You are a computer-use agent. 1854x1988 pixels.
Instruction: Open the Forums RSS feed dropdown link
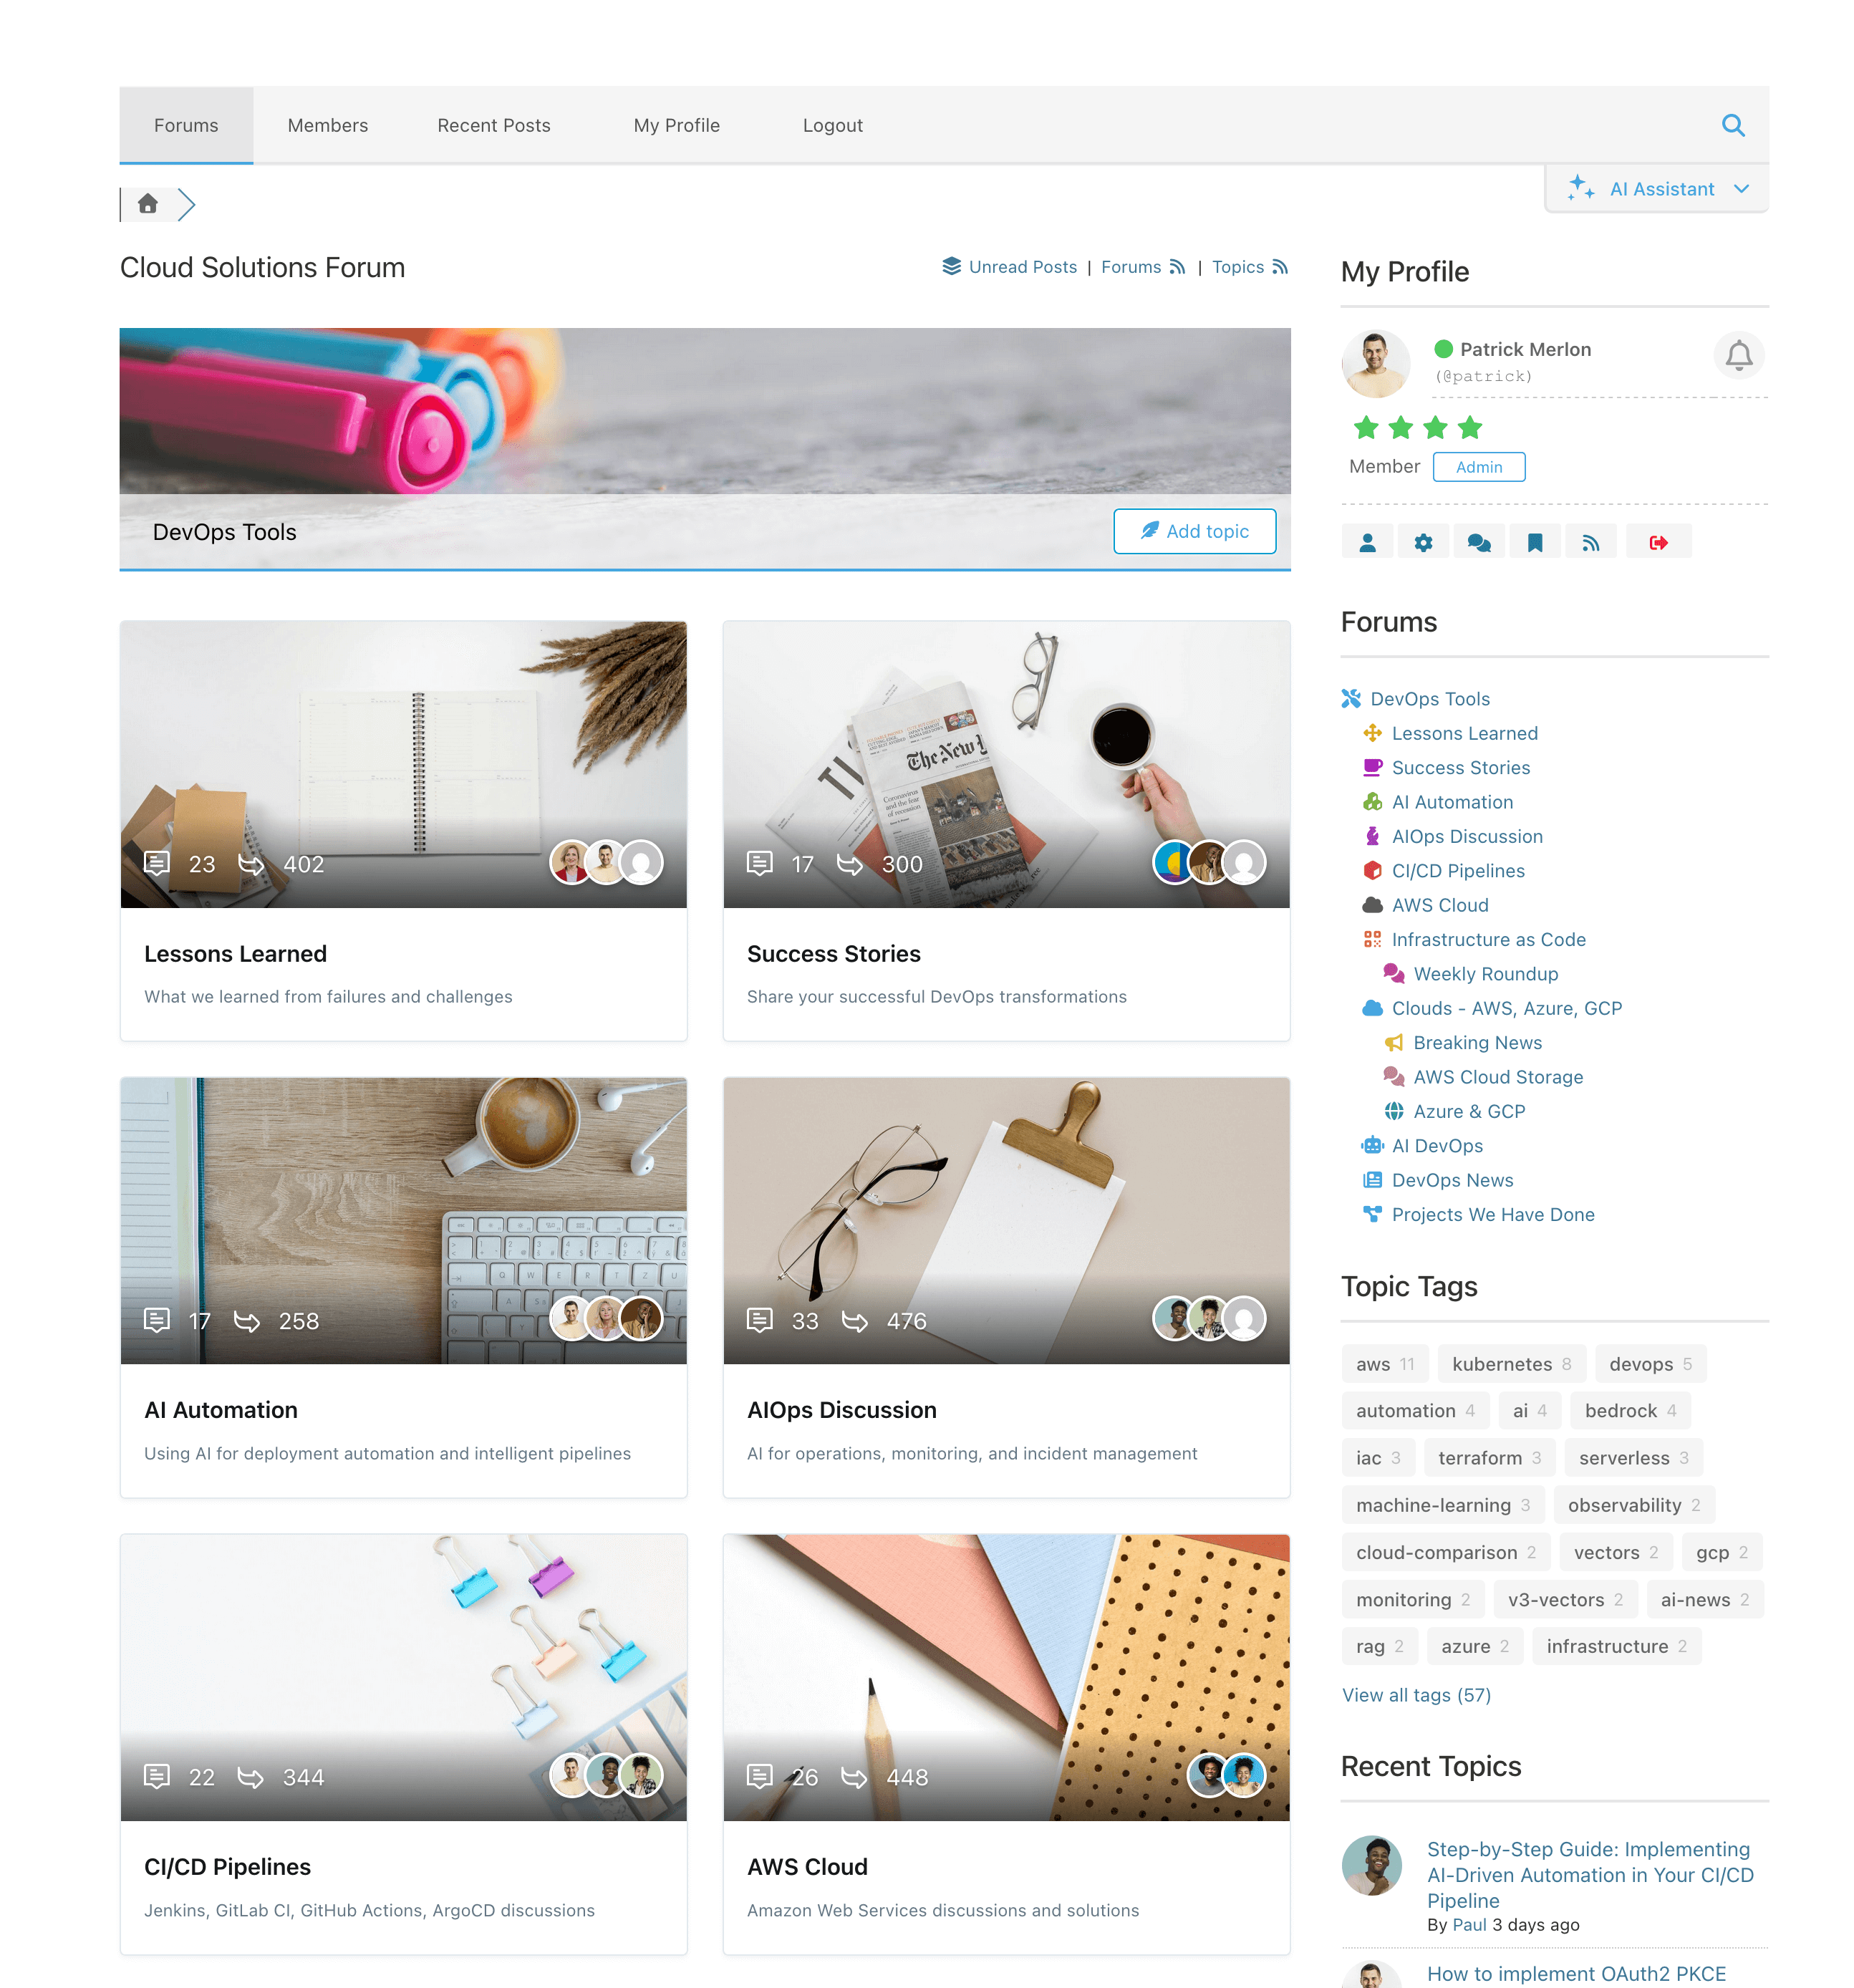coord(1144,267)
